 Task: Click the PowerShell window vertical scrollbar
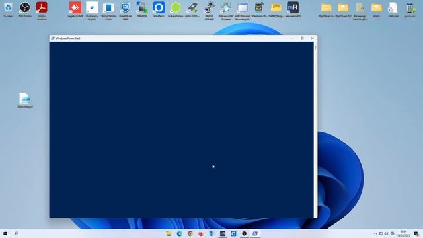(315, 130)
